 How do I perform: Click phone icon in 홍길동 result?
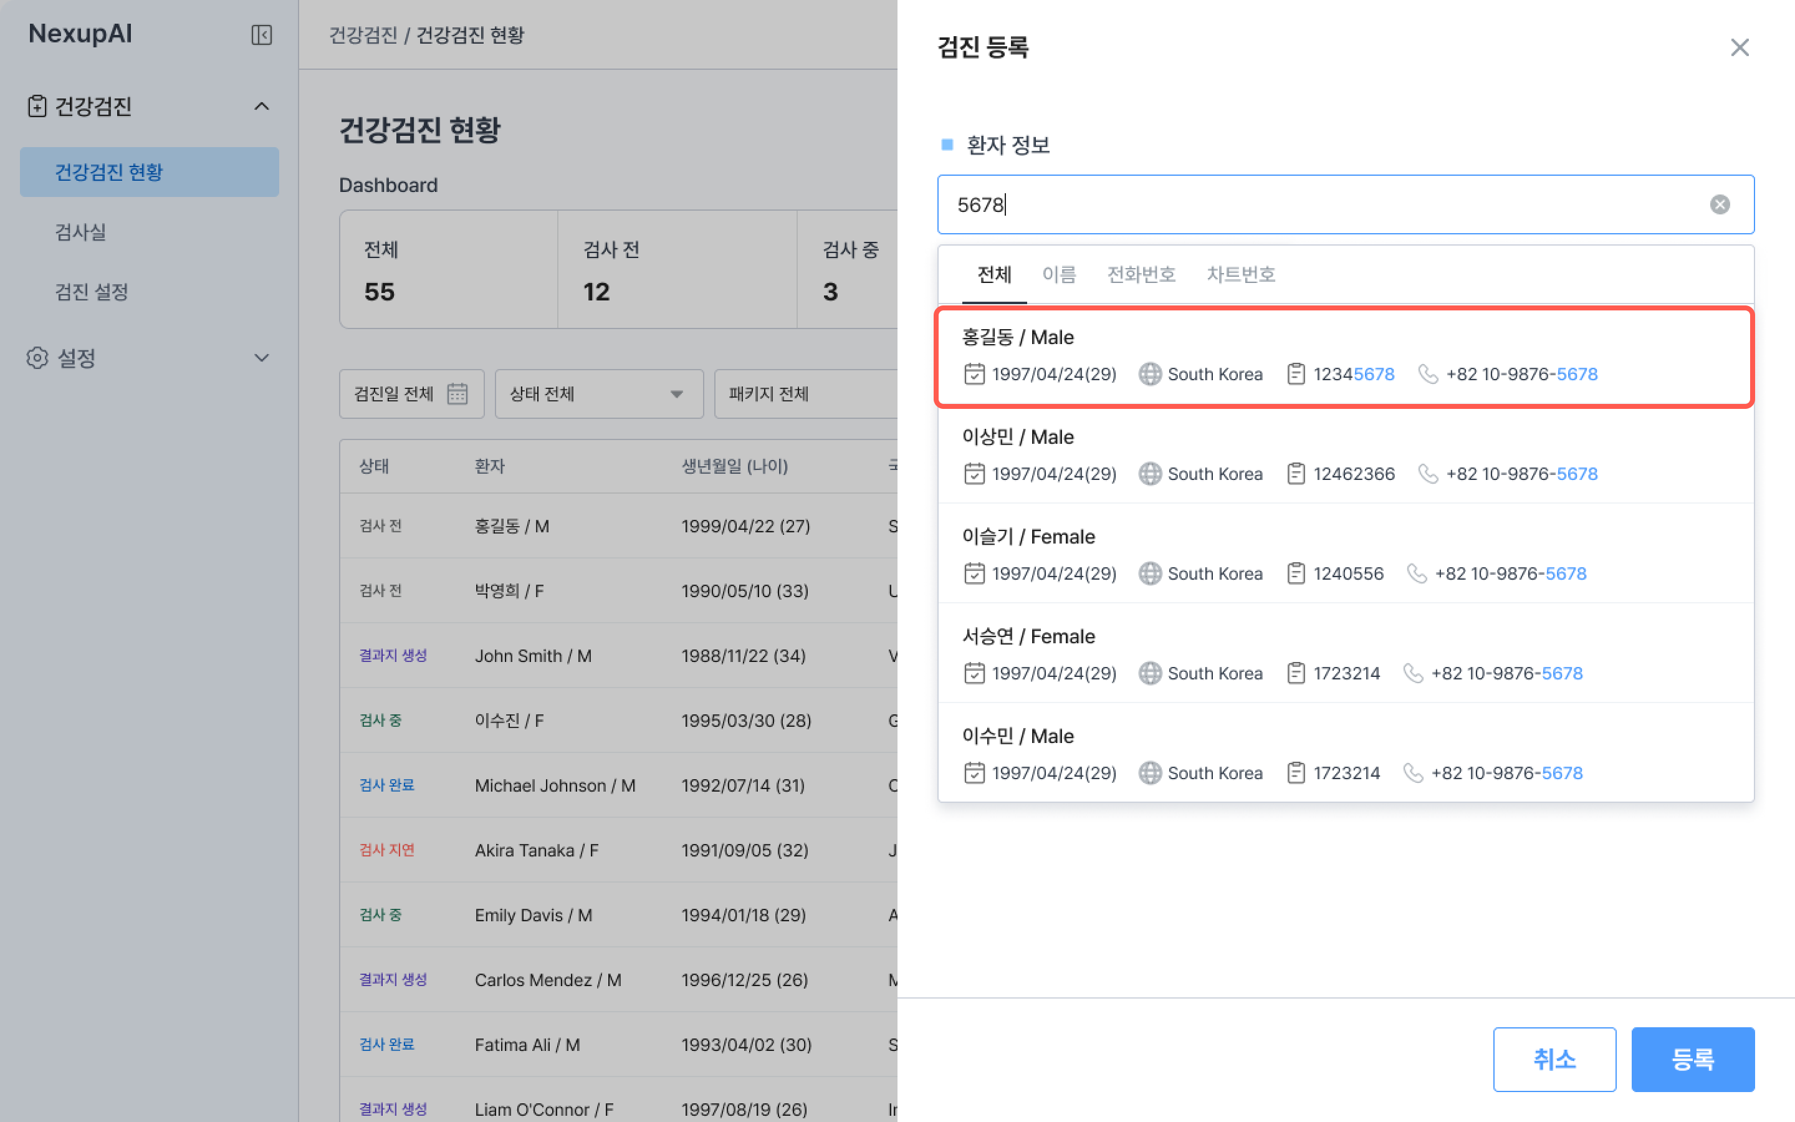[1428, 374]
